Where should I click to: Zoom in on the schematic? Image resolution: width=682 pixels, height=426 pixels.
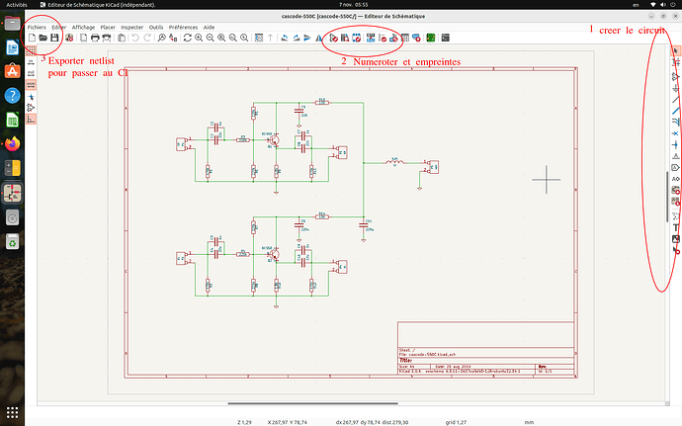[x=199, y=38]
